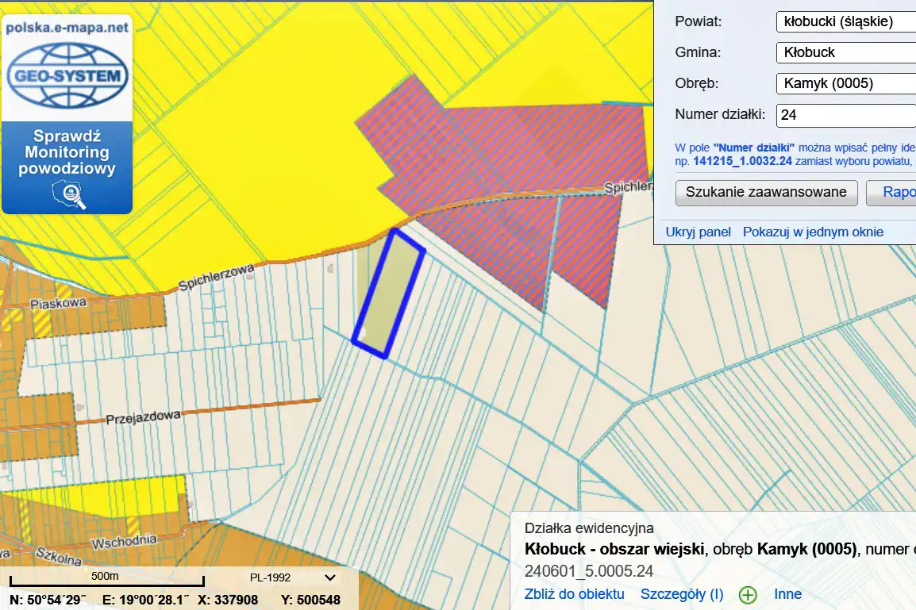Click the green plus circle icon
Screen dimensions: 916x610
click(x=748, y=595)
